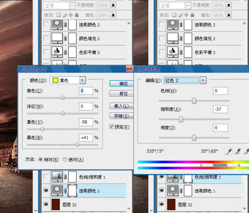Screen dimensions: 249x213
Task: Click 颜色填充 2 layer thumbnail in left panel
Action: [x=57, y=38]
